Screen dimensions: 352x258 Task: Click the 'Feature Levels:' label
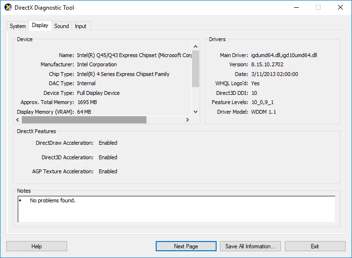[x=230, y=102]
